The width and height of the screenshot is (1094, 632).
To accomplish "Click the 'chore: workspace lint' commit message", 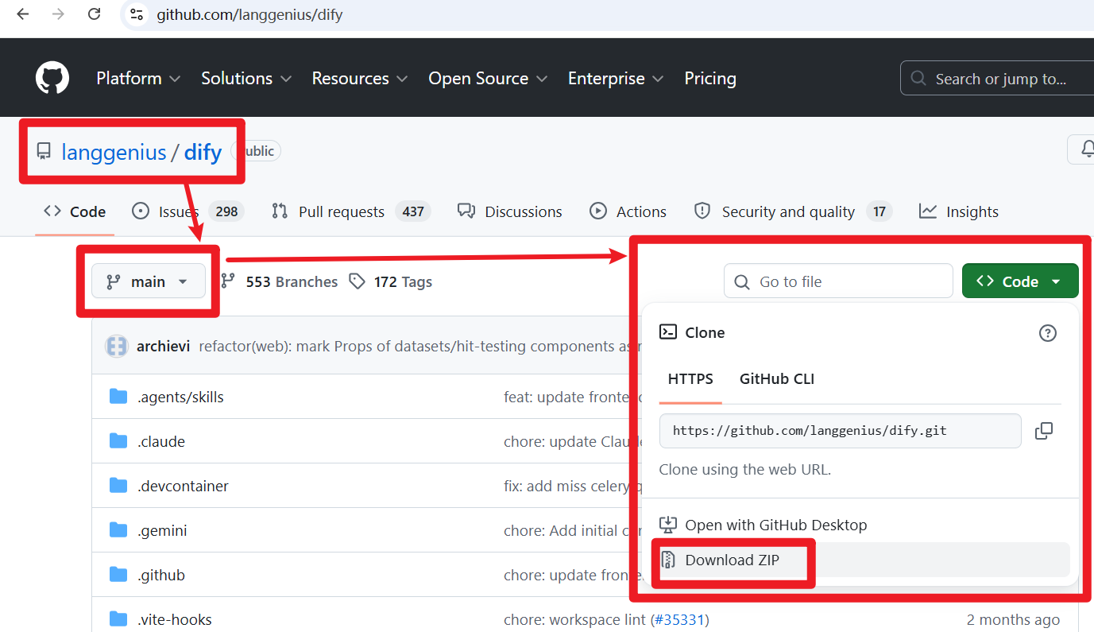I will pyautogui.click(x=574, y=619).
